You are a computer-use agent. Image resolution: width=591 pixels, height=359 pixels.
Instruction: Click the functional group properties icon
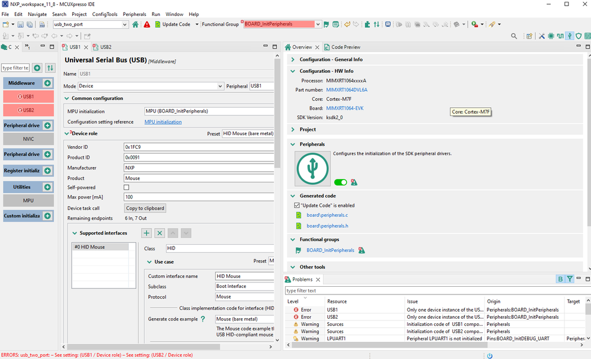[x=335, y=24]
